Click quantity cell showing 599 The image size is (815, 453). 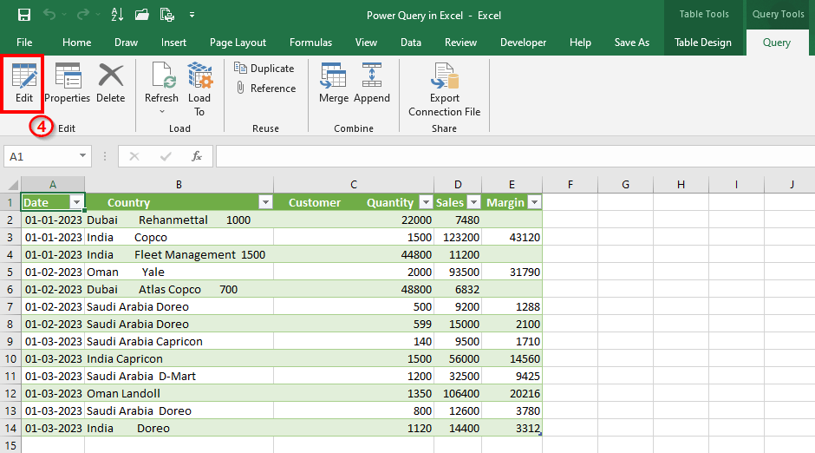[x=354, y=324]
